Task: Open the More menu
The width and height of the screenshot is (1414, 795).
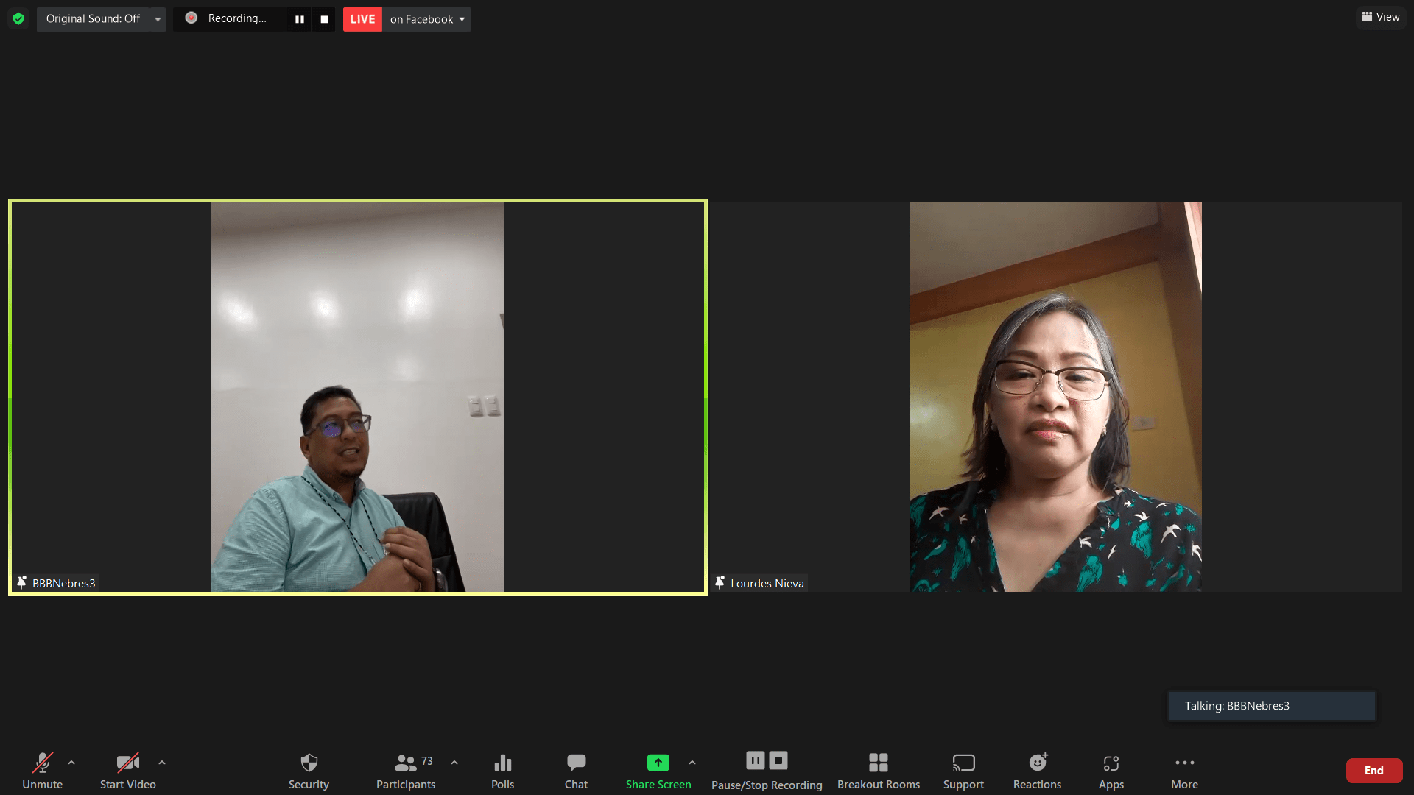Action: tap(1184, 770)
